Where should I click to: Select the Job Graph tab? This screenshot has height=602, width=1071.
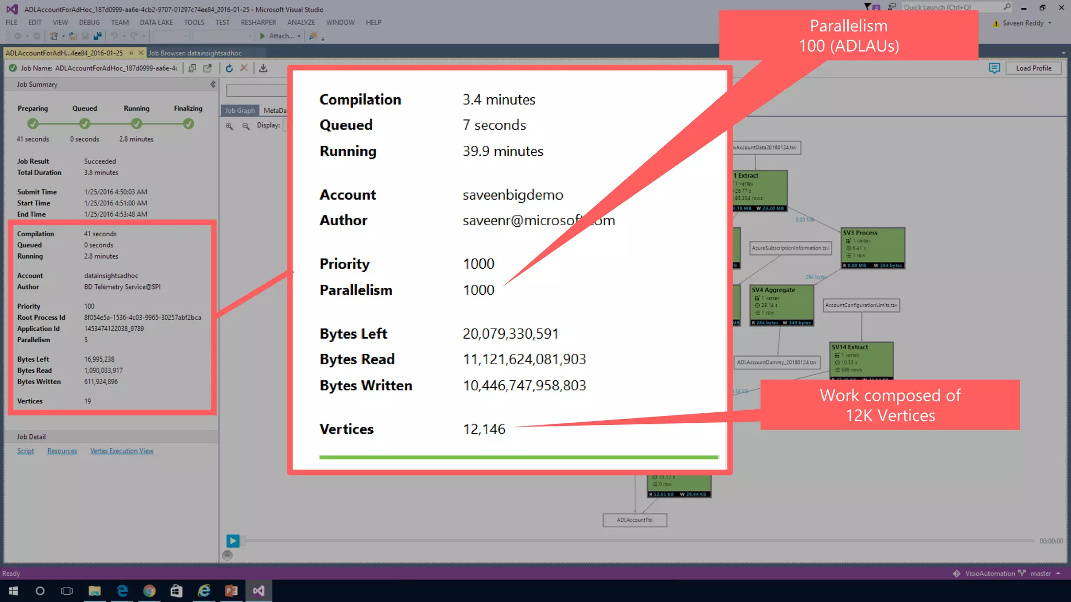(x=240, y=110)
